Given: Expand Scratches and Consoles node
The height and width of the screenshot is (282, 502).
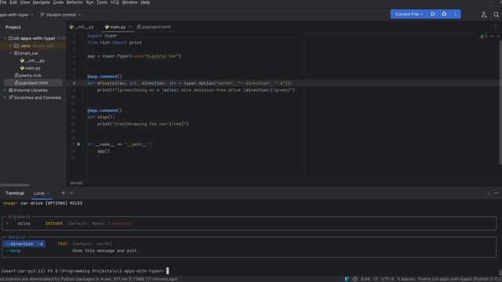Looking at the screenshot, I should pos(5,97).
